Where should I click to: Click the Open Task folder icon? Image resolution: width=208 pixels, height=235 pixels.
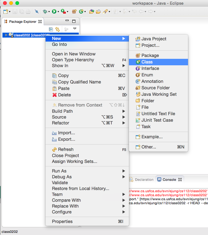click(98, 11)
